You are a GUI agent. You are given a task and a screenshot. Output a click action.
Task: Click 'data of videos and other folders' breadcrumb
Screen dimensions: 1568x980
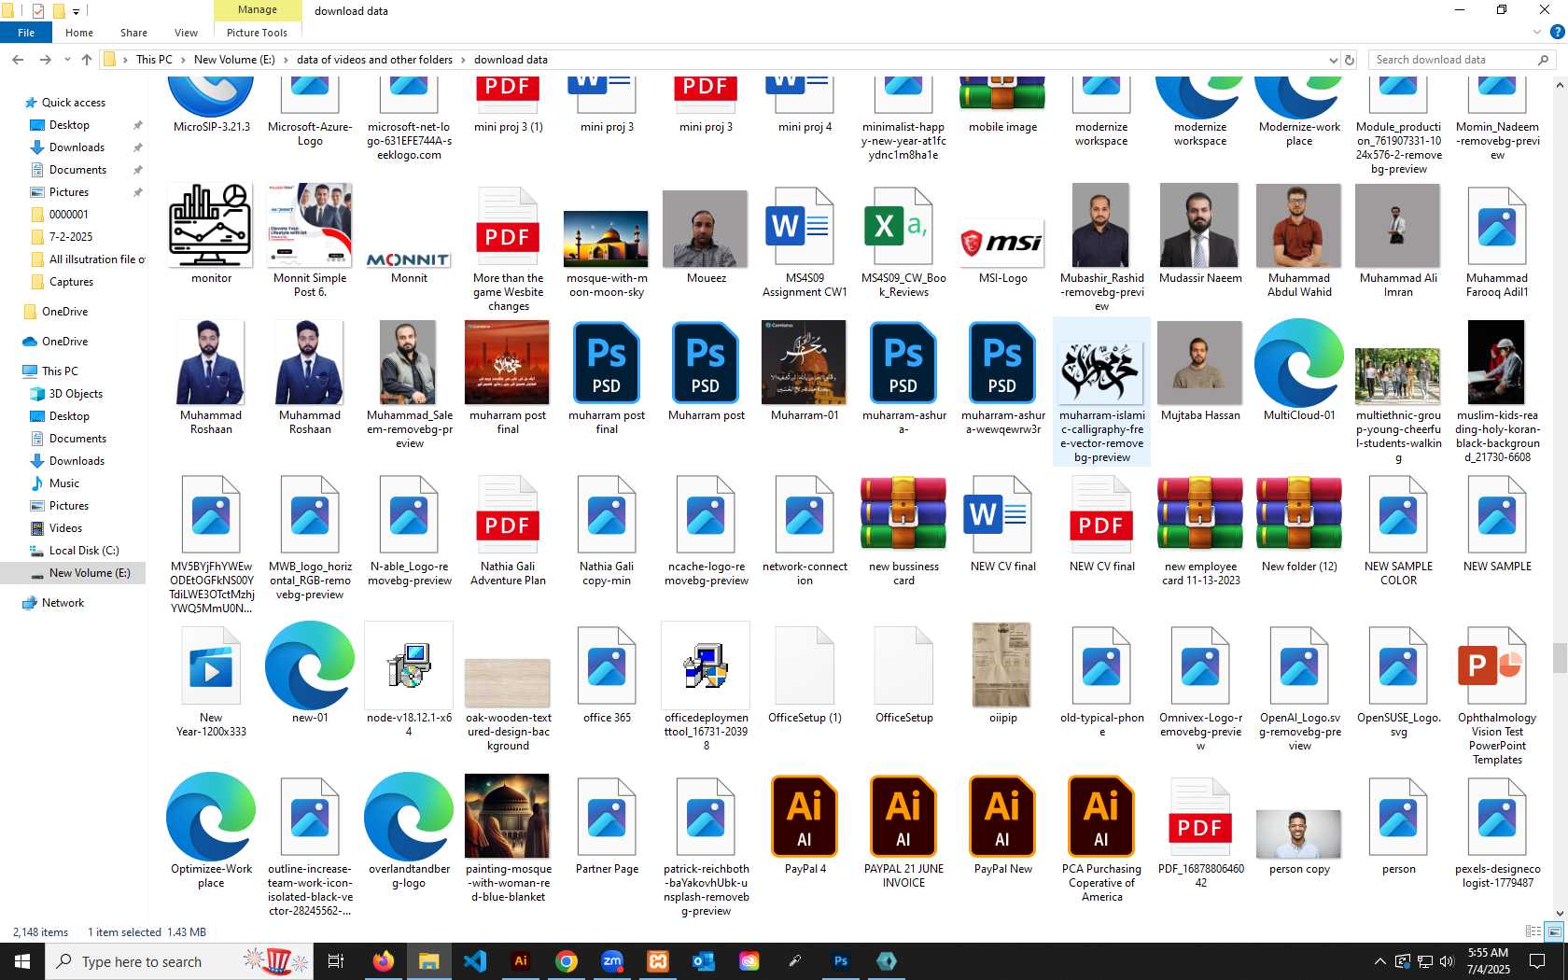click(374, 60)
